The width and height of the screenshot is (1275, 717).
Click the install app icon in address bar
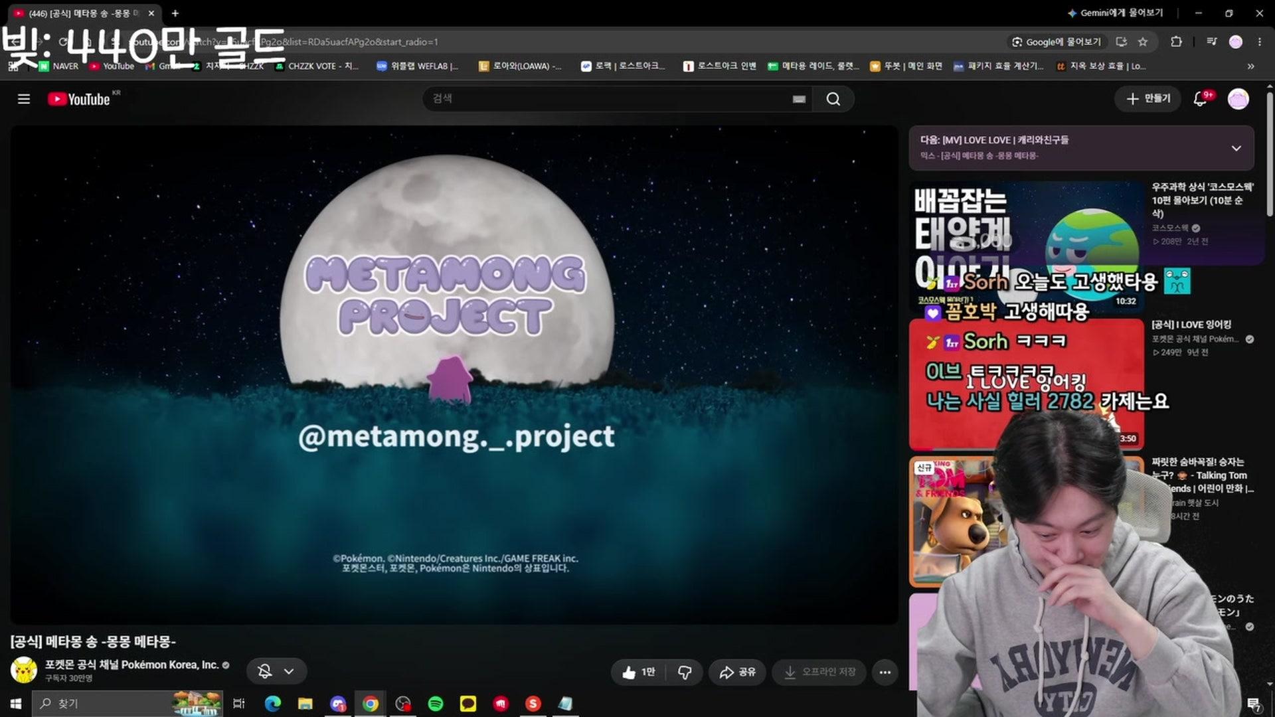tap(1122, 42)
